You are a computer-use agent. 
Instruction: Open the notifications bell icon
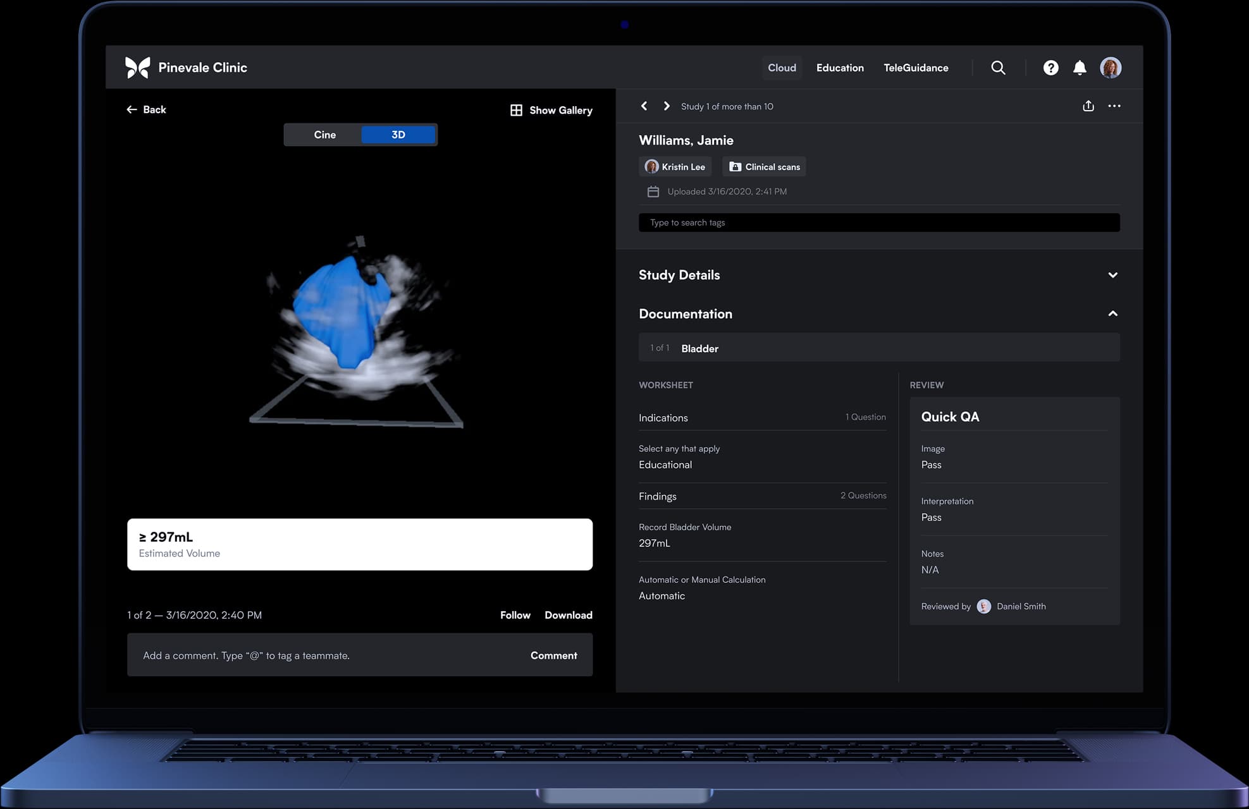[1080, 68]
